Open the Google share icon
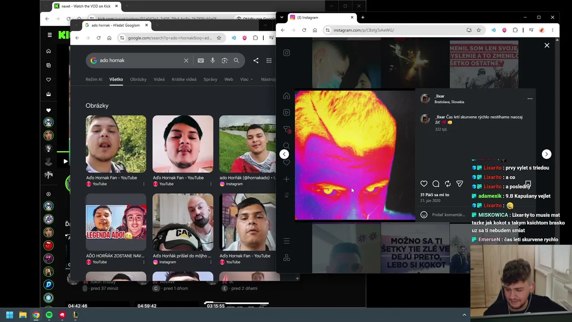Viewport: 572px width, 322px height. [x=256, y=60]
